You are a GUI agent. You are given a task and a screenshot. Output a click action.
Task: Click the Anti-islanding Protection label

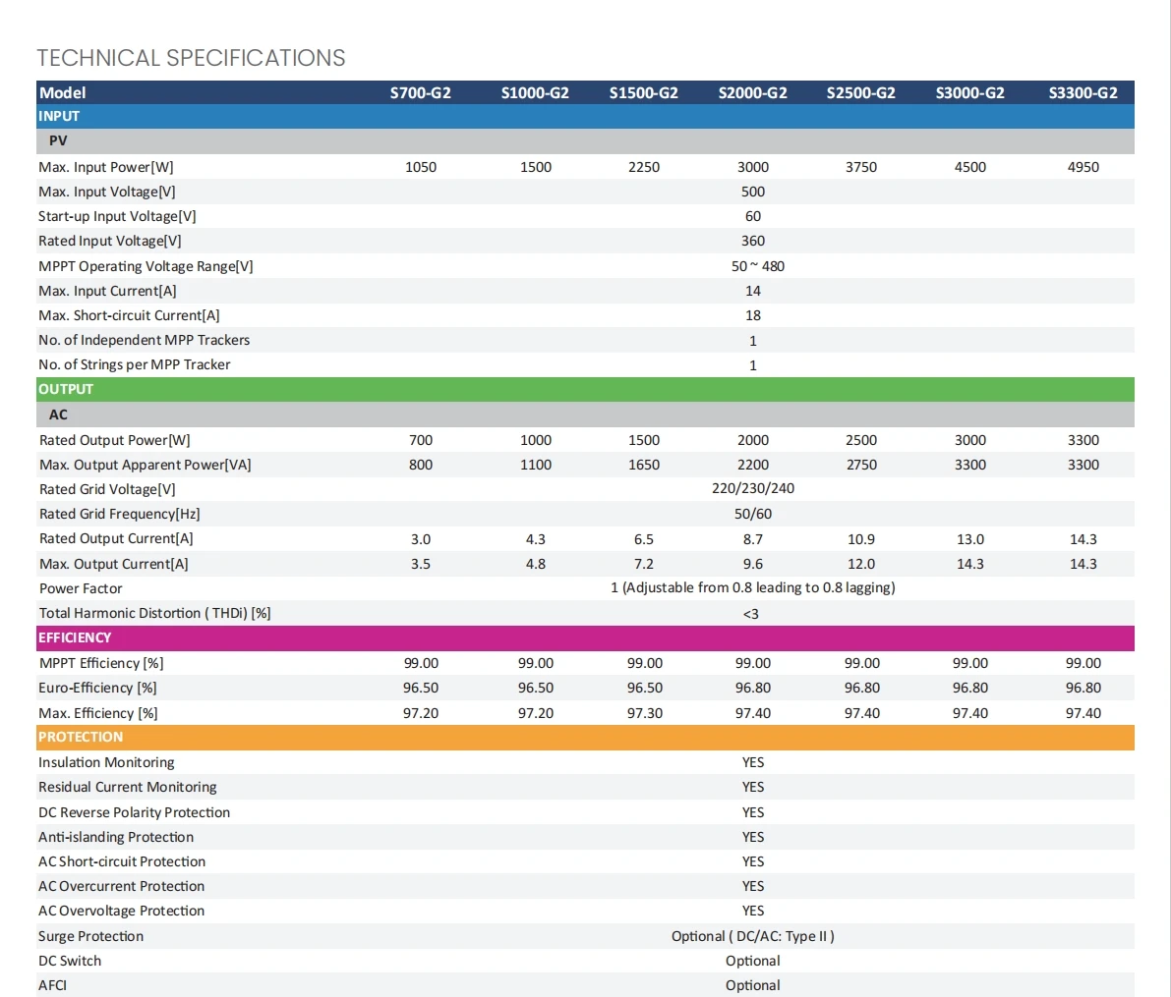(x=116, y=837)
